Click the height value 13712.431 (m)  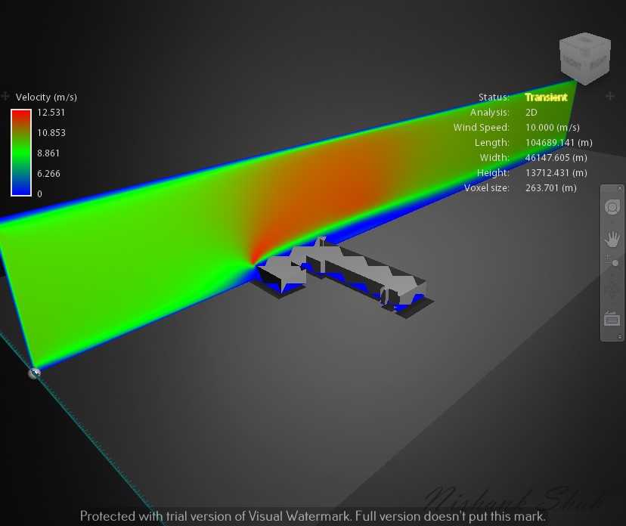[x=556, y=173]
